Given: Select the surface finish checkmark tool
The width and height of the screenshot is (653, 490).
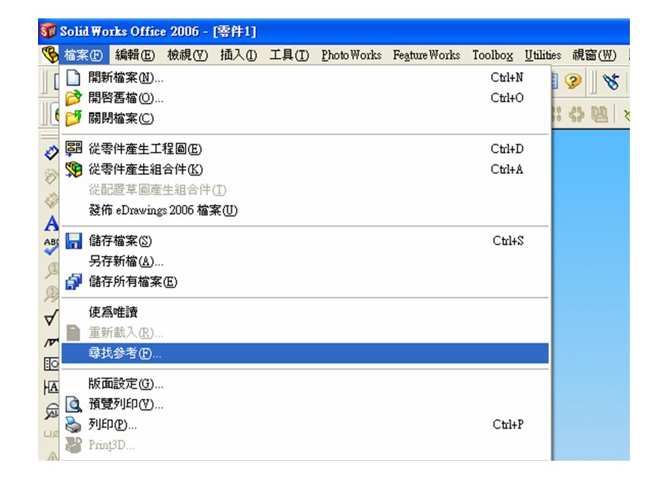Looking at the screenshot, I should click(51, 318).
